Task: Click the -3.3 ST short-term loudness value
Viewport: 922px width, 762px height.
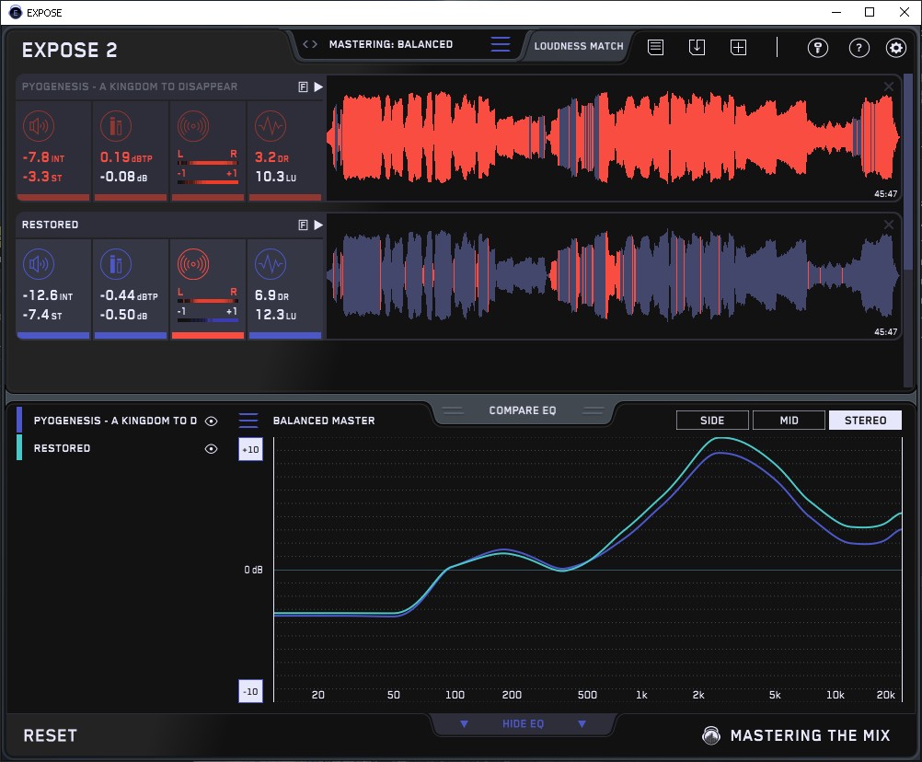Action: tap(42, 177)
